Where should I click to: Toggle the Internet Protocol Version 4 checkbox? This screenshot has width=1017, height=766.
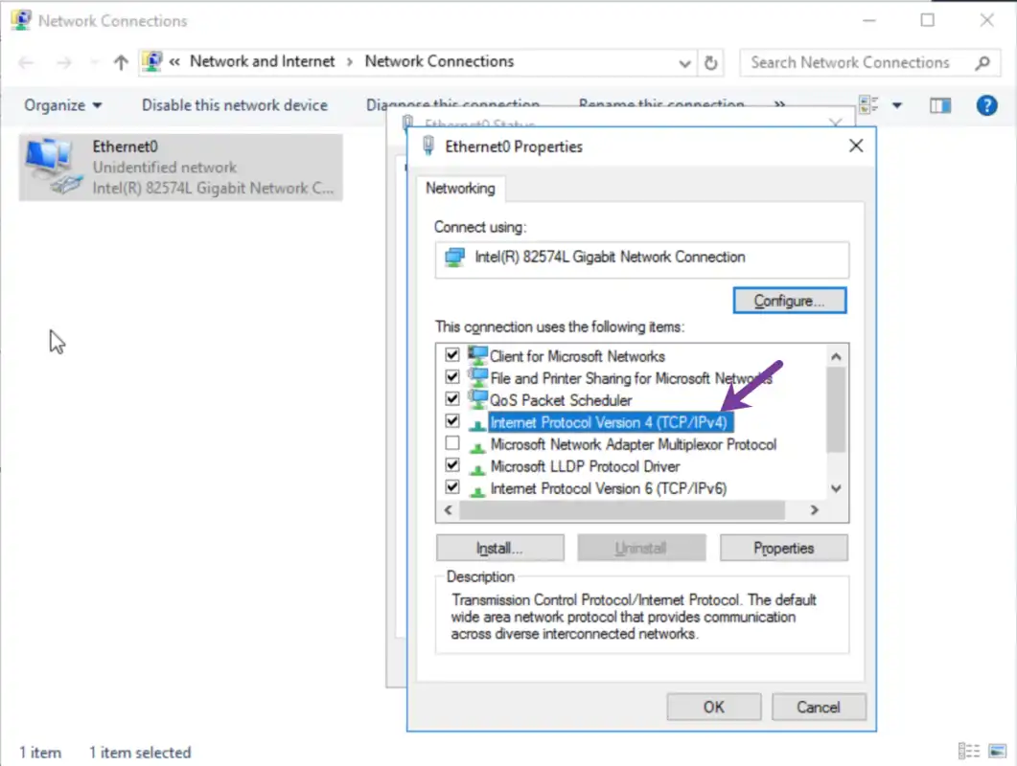point(452,421)
